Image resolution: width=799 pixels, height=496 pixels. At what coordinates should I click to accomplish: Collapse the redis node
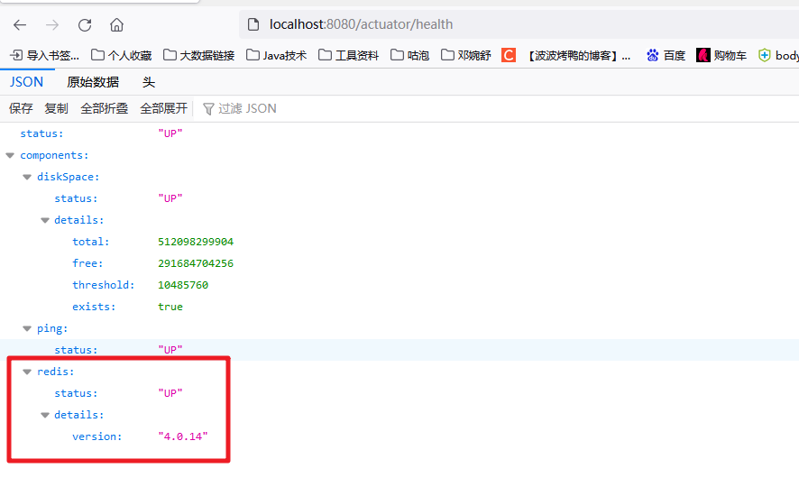coord(28,372)
